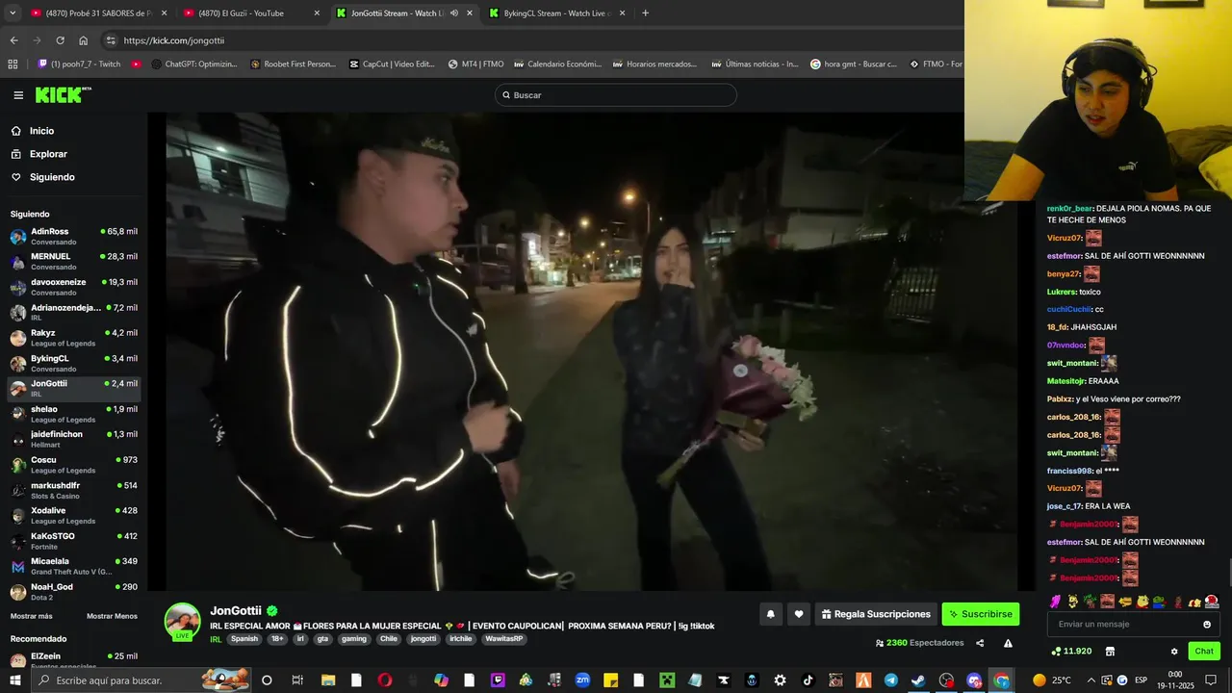Click the heart follow icon

(x=798, y=614)
